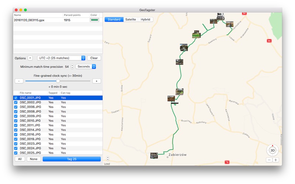Image resolution: width=295 pixels, height=184 pixels.
Task: Toggle checkbox for DSC_0001.JPG
Action: click(16, 98)
